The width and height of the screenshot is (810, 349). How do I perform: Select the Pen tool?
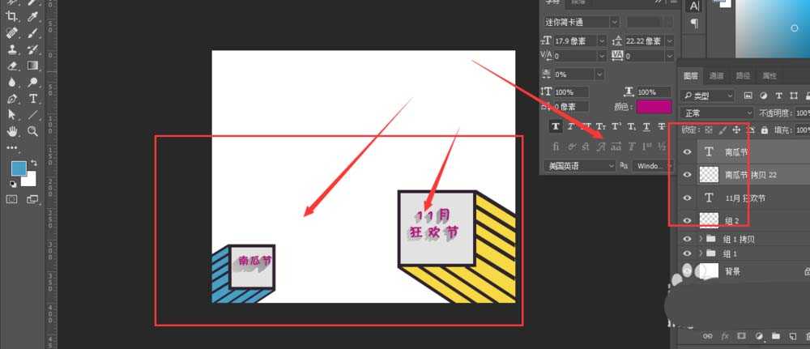coord(12,99)
